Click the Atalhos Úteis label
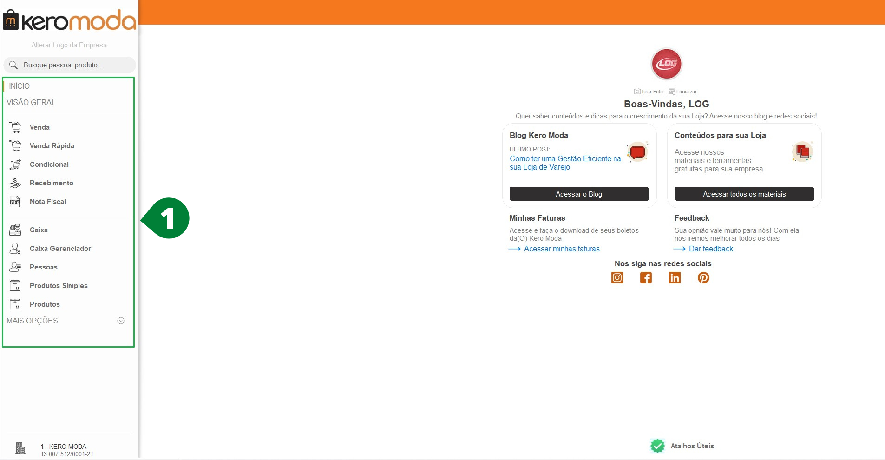The height and width of the screenshot is (460, 885). click(692, 446)
